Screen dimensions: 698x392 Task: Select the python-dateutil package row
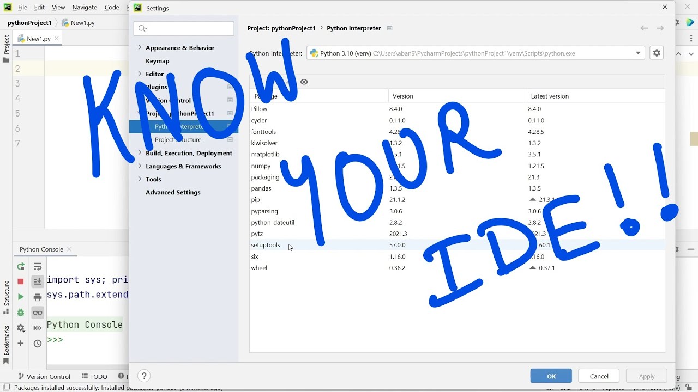pyautogui.click(x=457, y=223)
